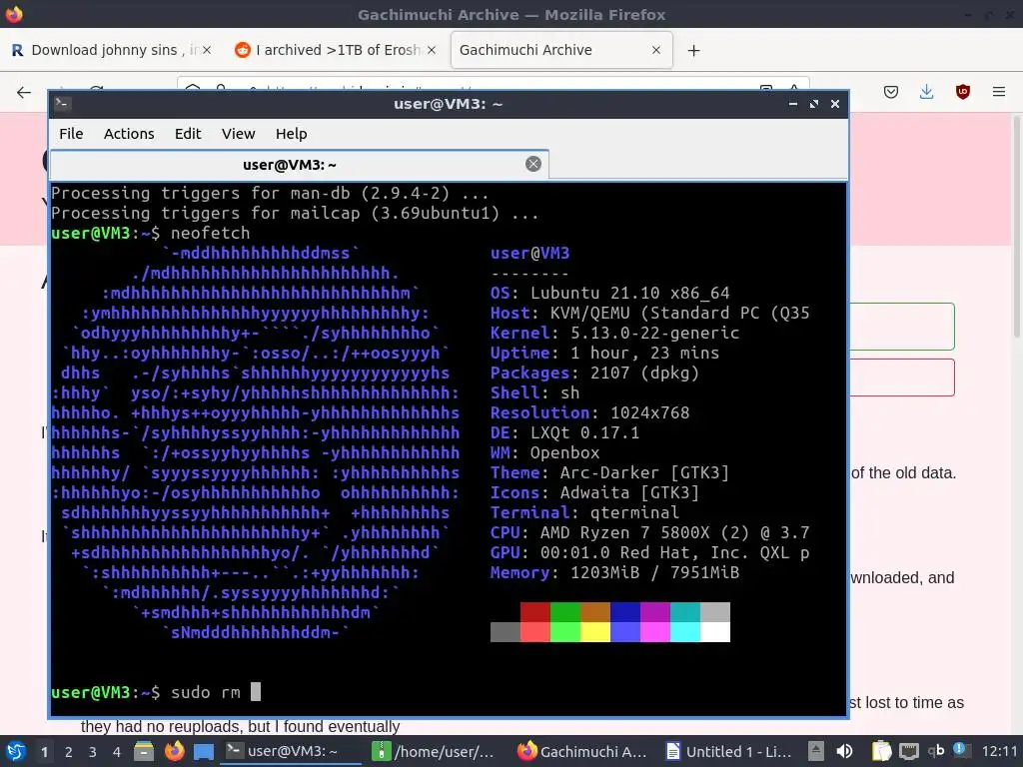
Task: Maximize the qterminal window
Action: (813, 104)
